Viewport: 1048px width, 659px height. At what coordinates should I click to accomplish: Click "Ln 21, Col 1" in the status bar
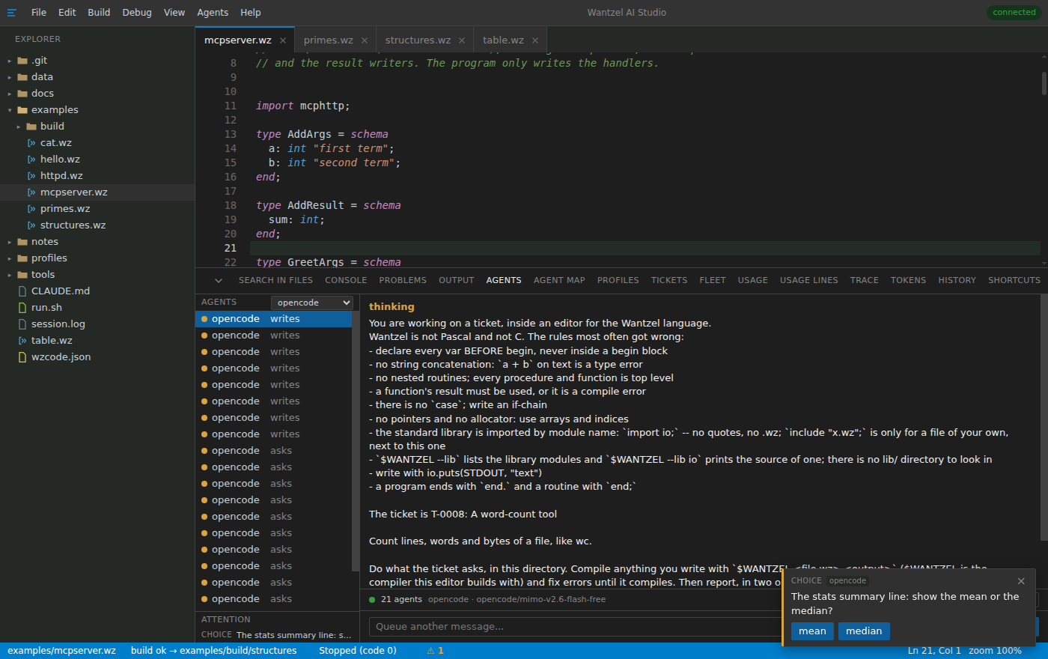click(934, 651)
